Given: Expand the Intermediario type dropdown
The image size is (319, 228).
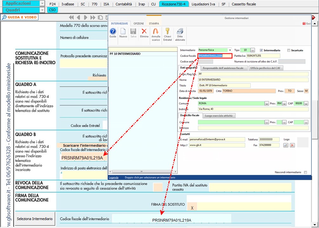Looking at the screenshot, I should 230,50.
